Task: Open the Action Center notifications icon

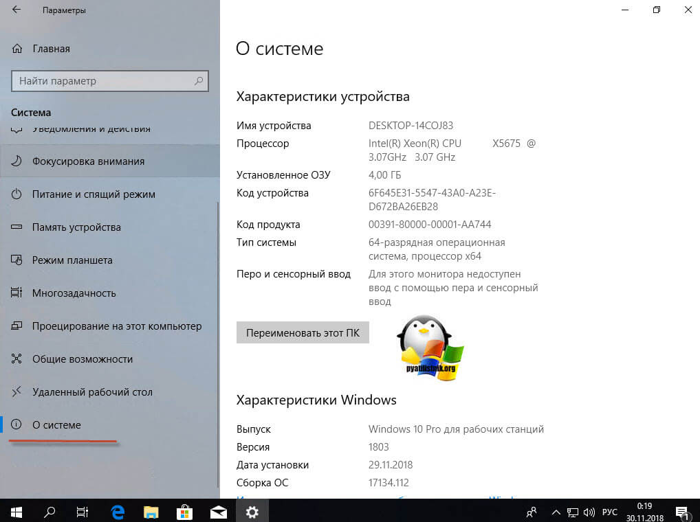Action: 681,512
